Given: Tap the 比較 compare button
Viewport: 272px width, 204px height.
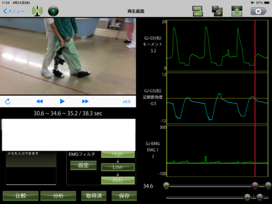Looking at the screenshot, I should (x=21, y=196).
